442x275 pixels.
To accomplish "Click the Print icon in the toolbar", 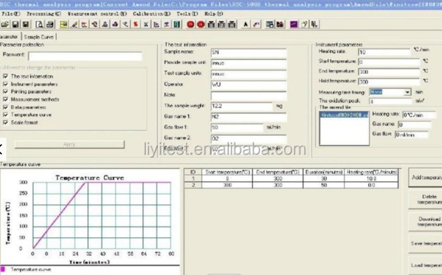I will [x=50, y=25].
